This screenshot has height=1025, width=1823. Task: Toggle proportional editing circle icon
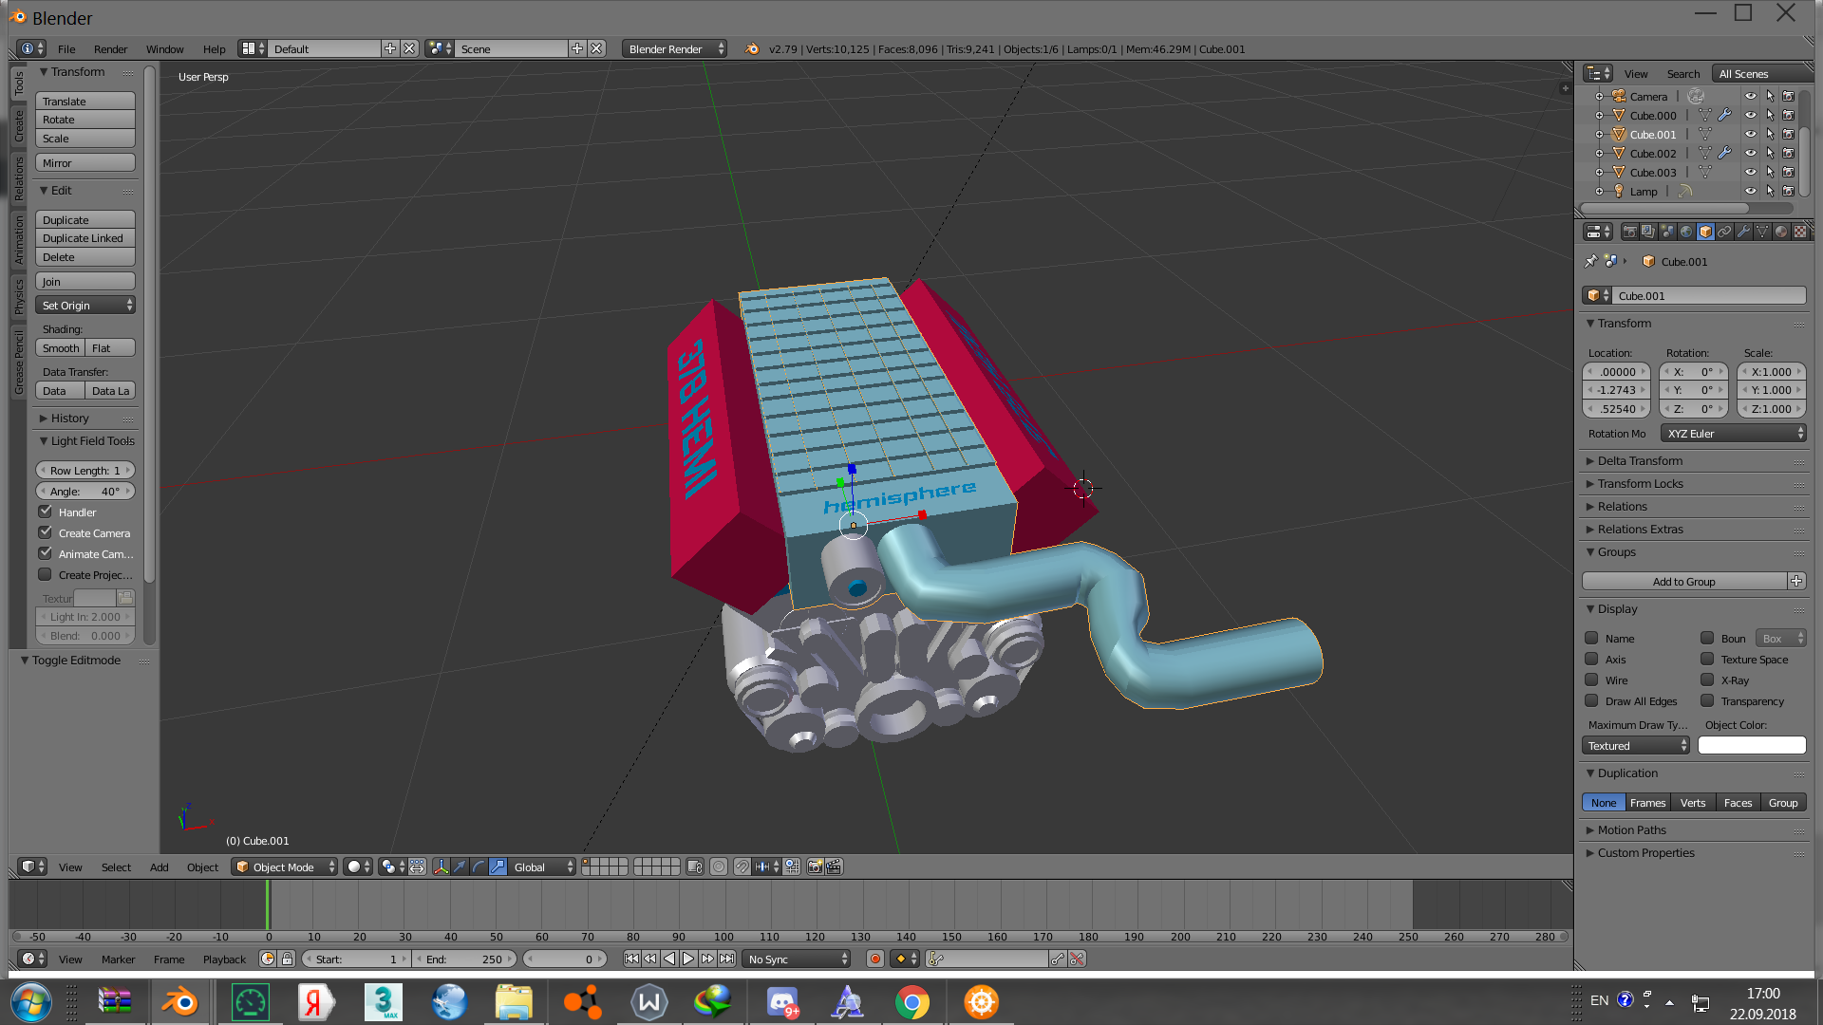719,867
